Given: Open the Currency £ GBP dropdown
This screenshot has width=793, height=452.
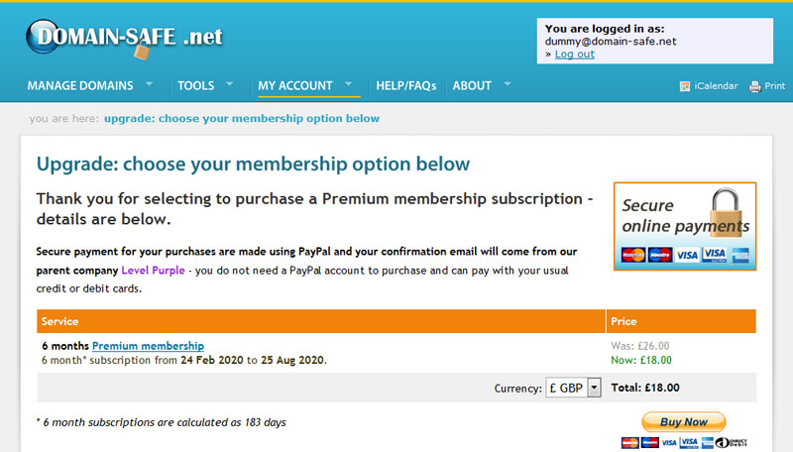Looking at the screenshot, I should [x=574, y=388].
